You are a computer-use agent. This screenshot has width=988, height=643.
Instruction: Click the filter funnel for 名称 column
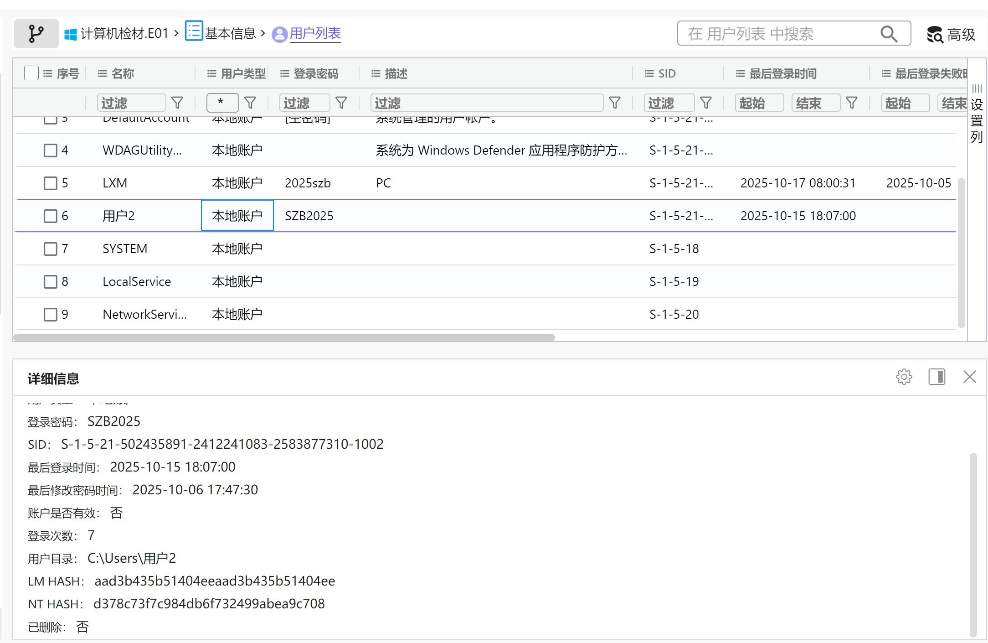click(177, 103)
